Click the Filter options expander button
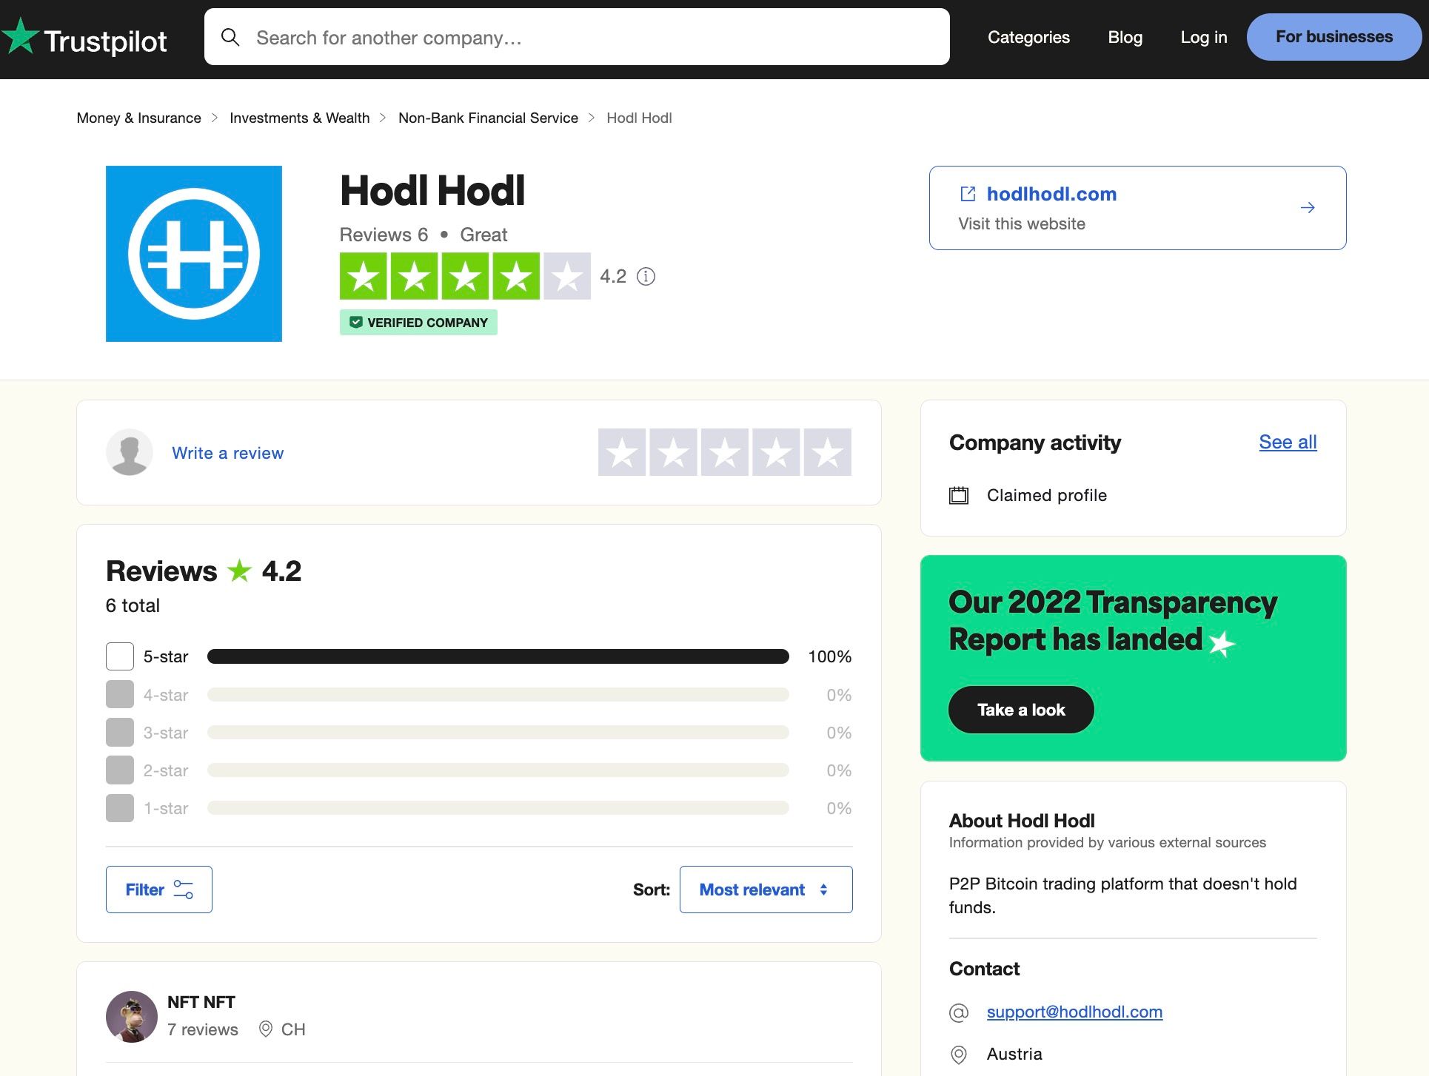 [158, 890]
